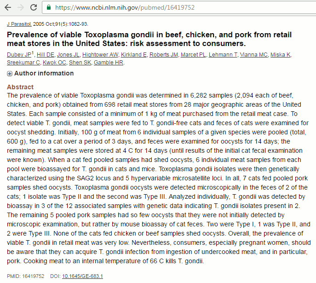
Task: Click the green secure padlock icon
Action: point(49,7)
